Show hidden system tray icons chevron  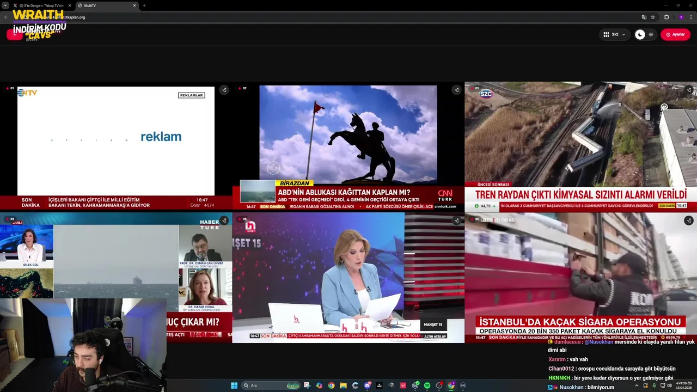[637, 385]
